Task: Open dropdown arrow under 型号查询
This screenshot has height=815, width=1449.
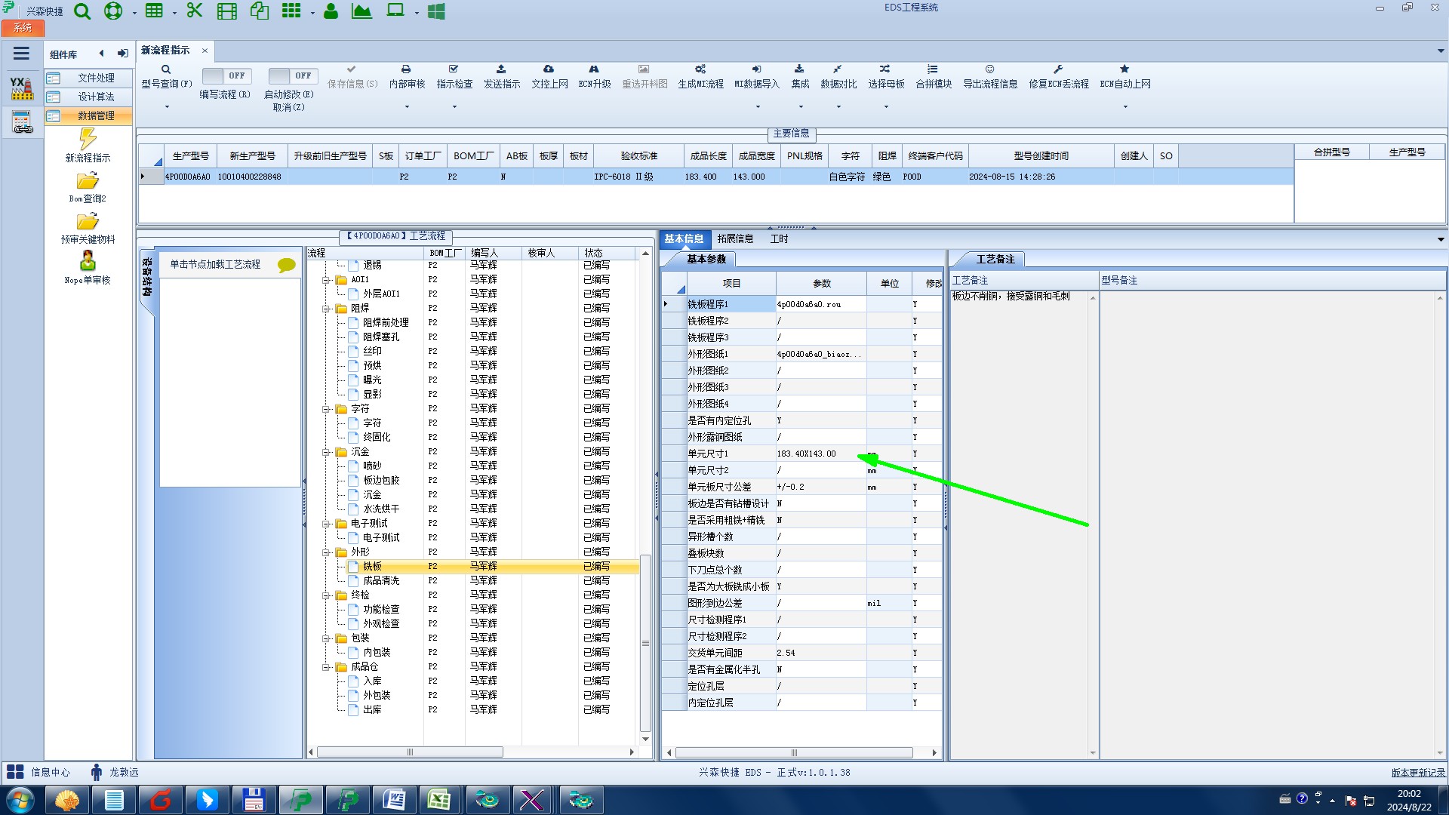Action: 167,106
